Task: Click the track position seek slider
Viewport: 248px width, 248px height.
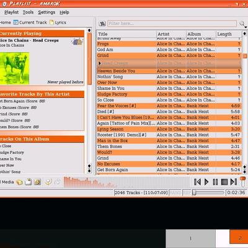Action: pos(208,193)
